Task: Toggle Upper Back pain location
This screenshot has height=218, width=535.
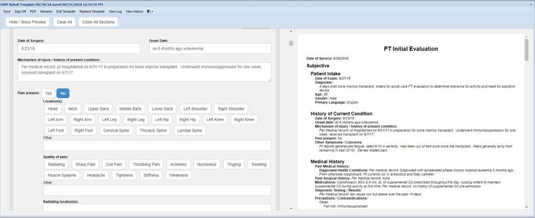Action: point(98,109)
